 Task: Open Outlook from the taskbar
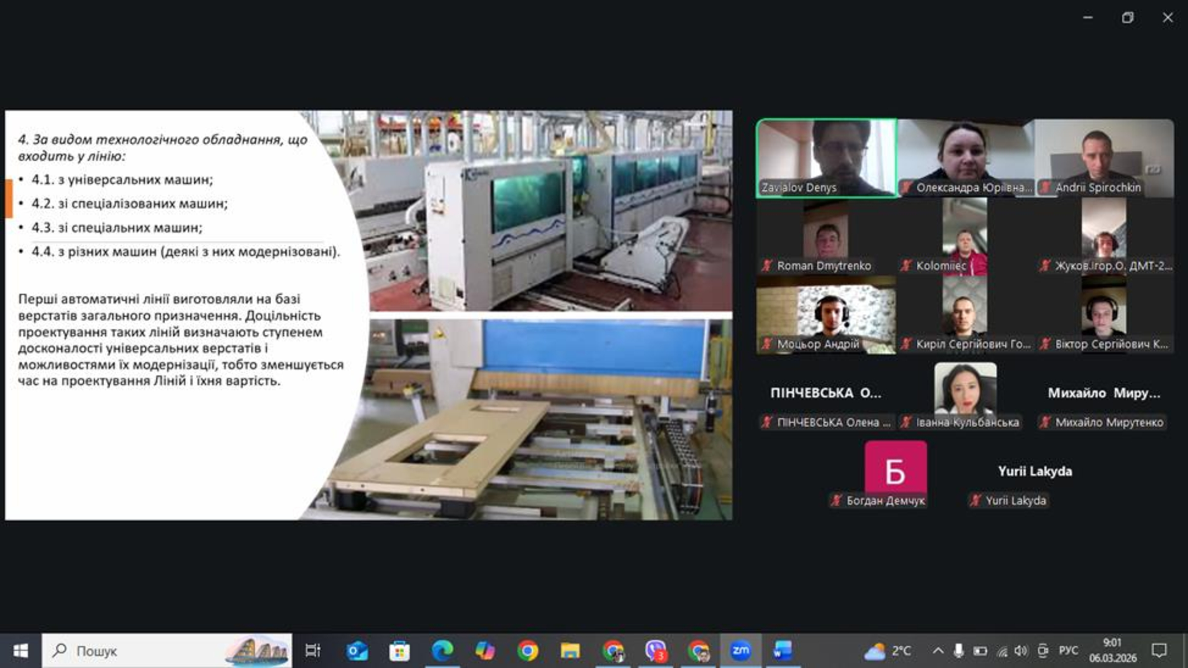[357, 651]
